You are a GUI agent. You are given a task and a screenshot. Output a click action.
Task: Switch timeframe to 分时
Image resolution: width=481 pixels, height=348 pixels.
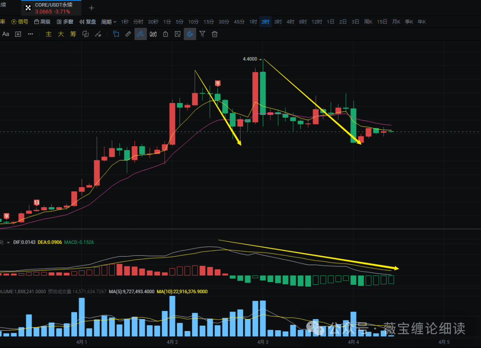138,22
